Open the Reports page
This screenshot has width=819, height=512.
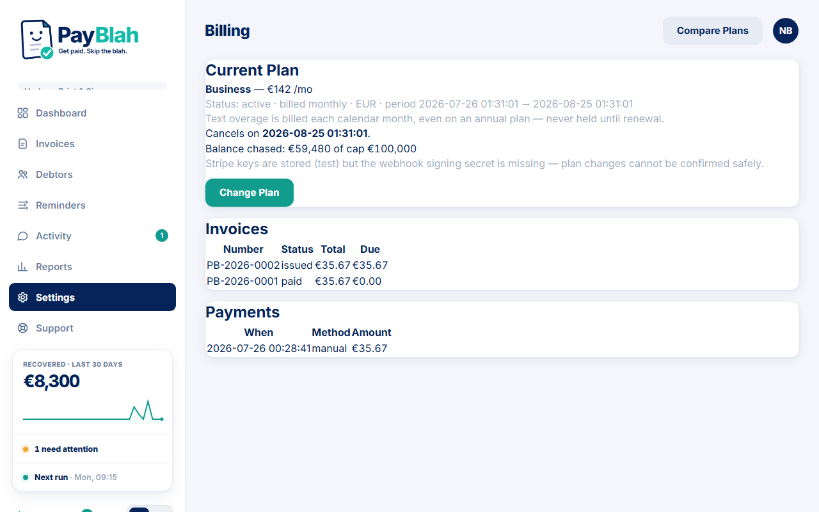click(x=92, y=267)
